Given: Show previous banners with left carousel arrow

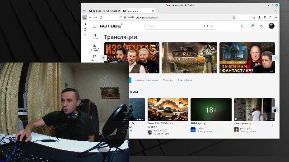Looking at the screenshot, I should click(104, 58).
